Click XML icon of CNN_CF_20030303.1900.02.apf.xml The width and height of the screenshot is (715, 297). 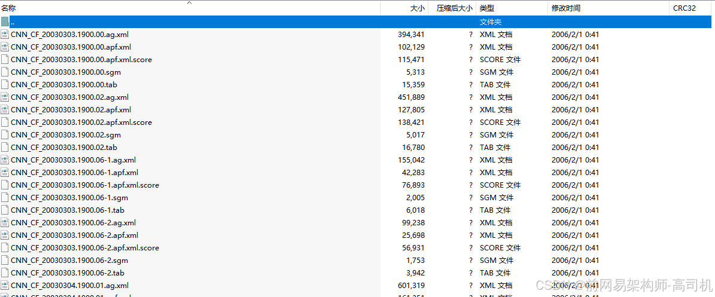(5, 110)
